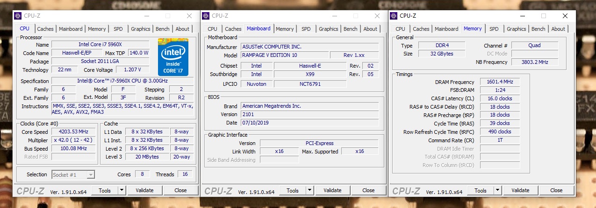Click Validate button in Mainboard window
This screenshot has width=596, height=208.
[x=332, y=190]
